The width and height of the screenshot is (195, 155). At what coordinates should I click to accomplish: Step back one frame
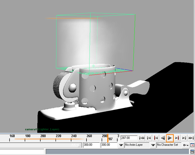tap(149, 138)
